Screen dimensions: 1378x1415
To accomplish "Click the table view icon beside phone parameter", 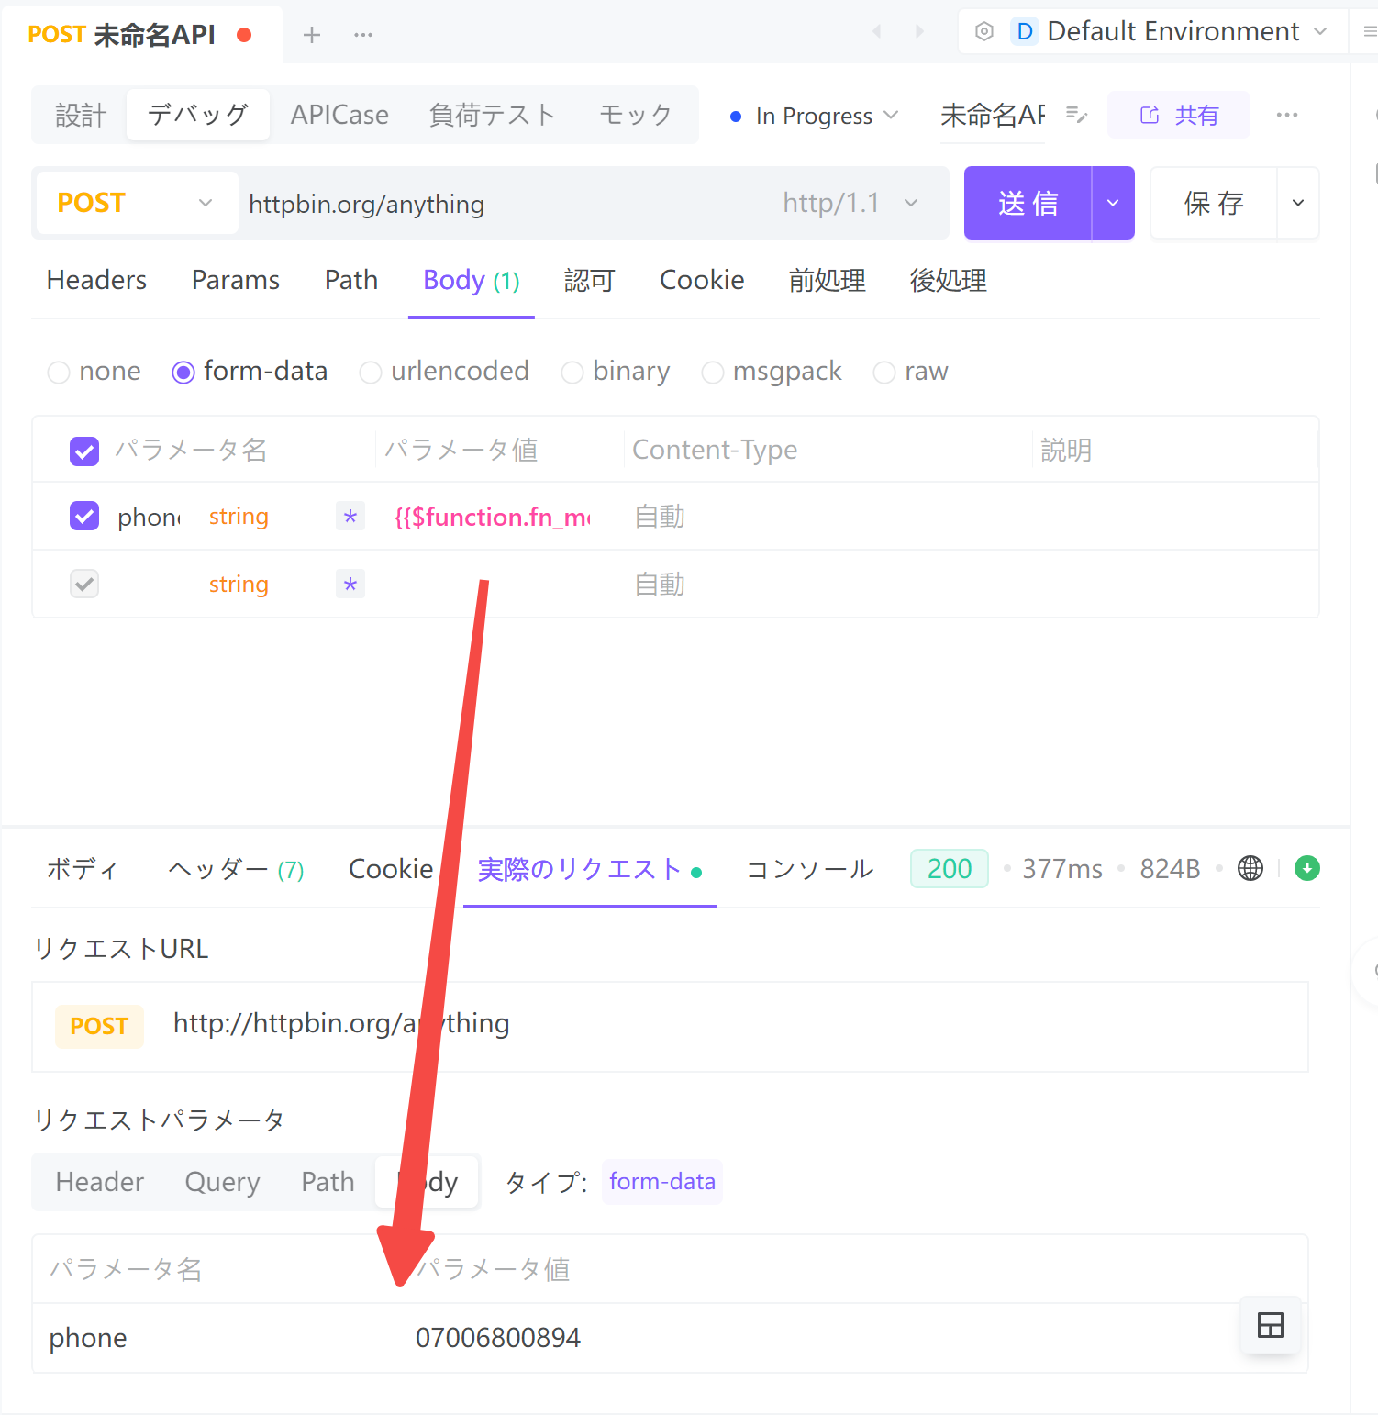I will 1270,1325.
